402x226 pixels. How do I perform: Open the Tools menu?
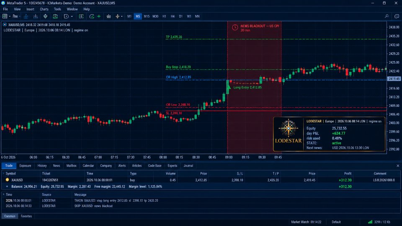(57, 9)
